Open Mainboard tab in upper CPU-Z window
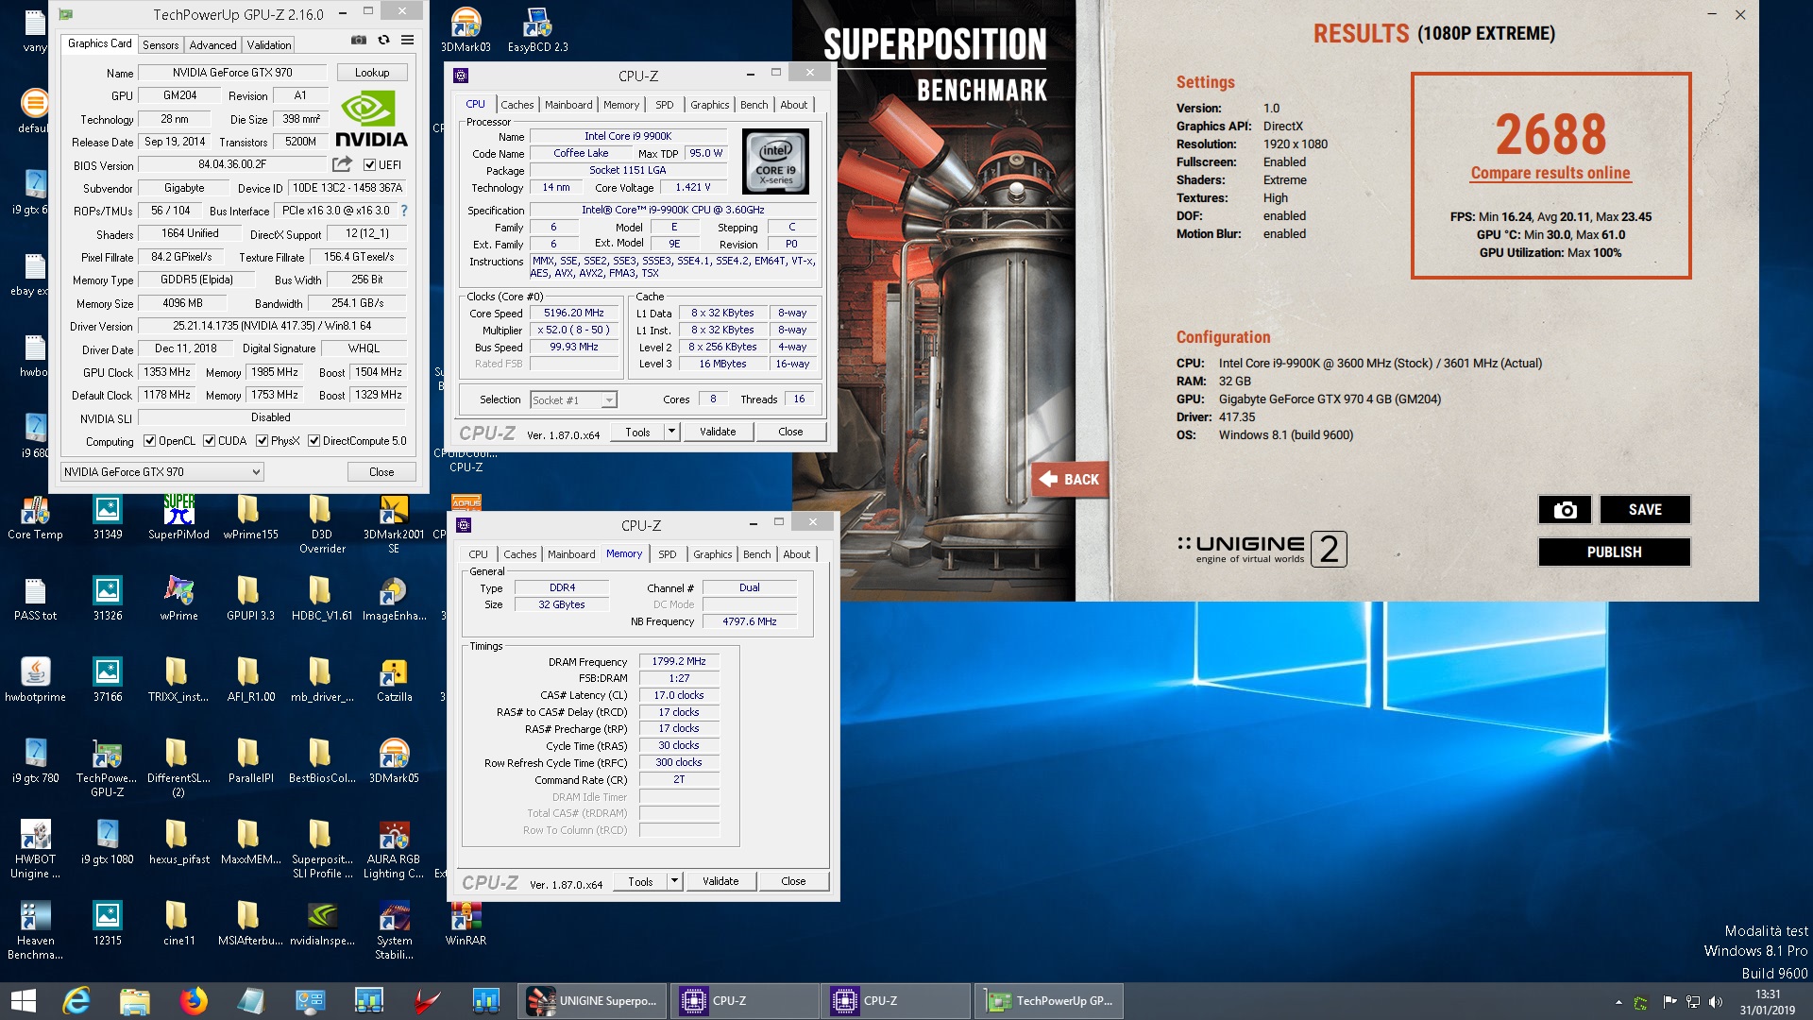This screenshot has height=1020, width=1813. coord(568,105)
